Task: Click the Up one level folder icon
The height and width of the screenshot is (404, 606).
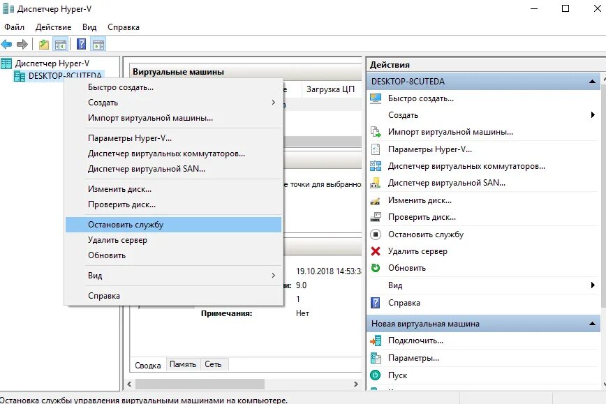Action: coord(44,45)
